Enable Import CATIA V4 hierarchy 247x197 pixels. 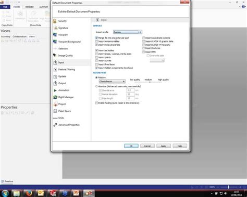tap(144, 45)
